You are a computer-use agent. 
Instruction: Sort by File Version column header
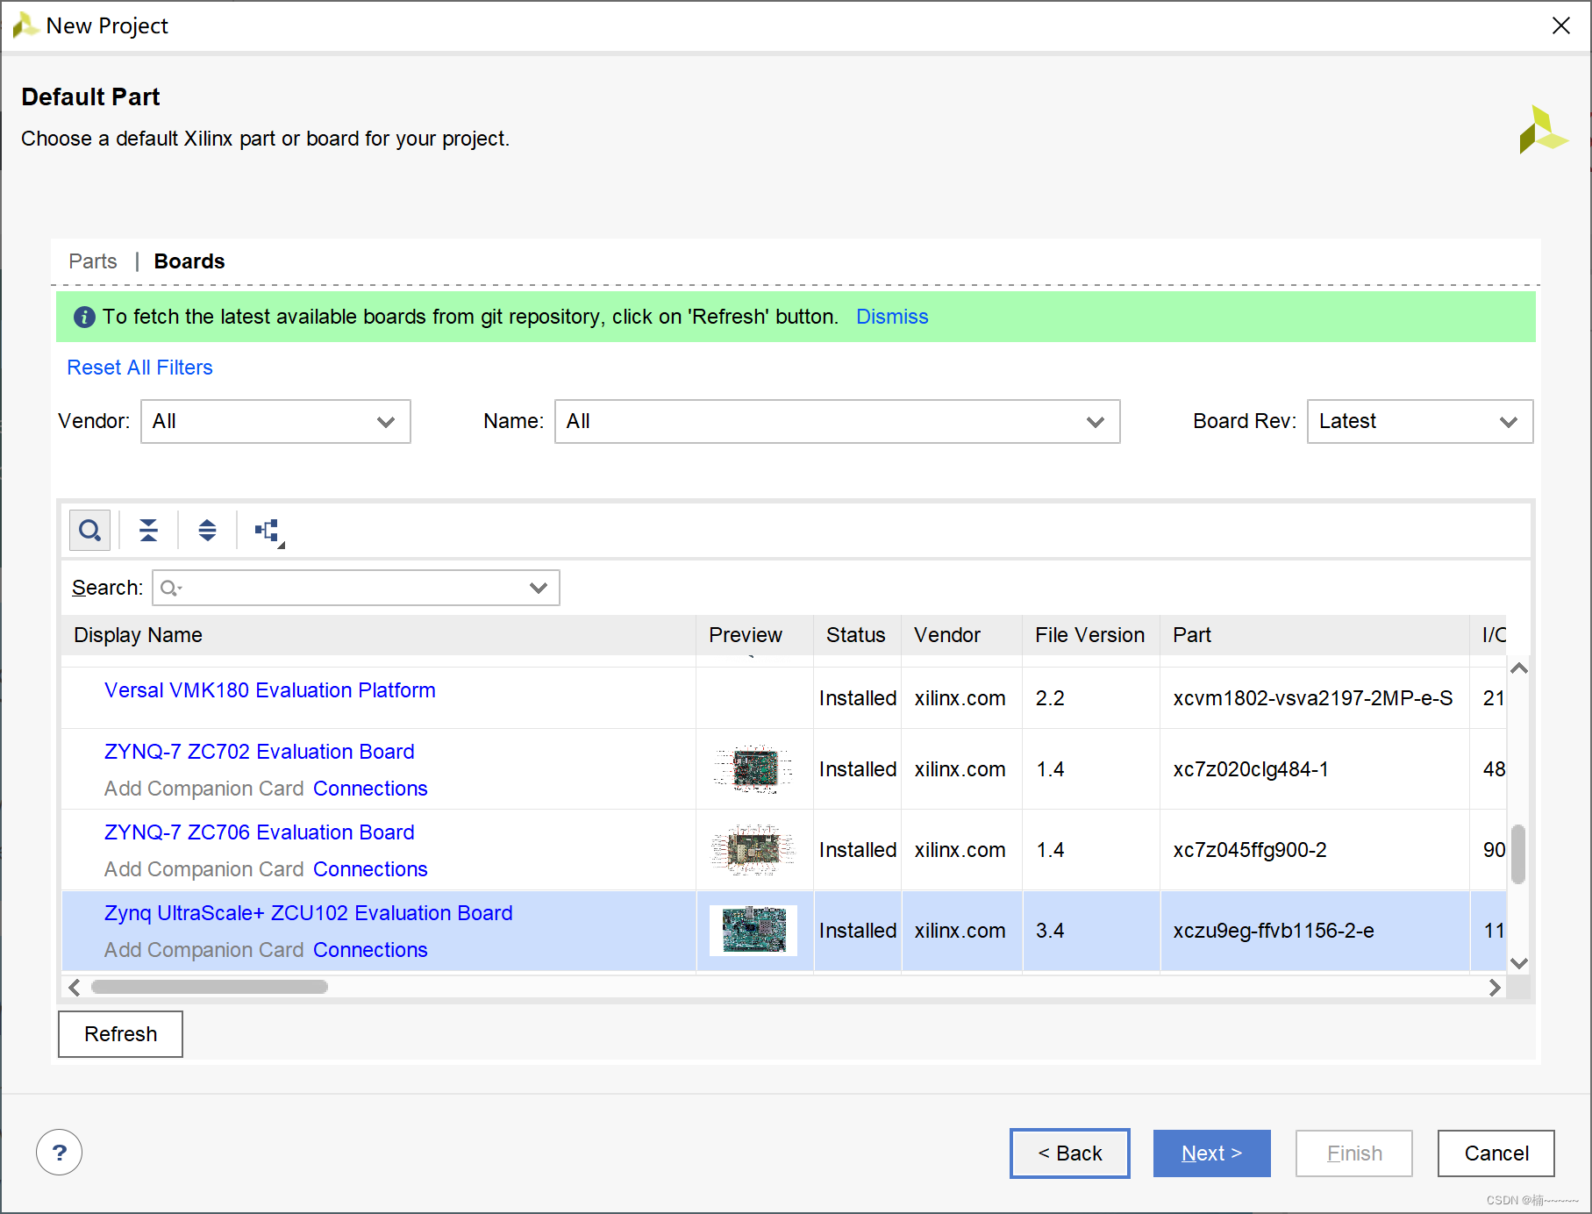click(1090, 635)
